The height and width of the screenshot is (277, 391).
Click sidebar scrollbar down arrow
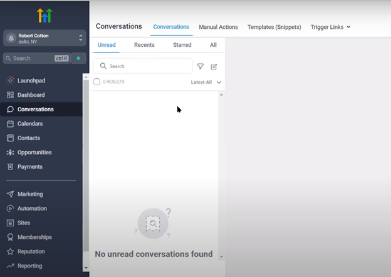86,268
